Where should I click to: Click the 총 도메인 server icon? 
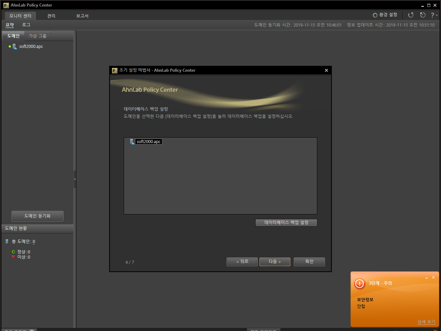point(7,242)
